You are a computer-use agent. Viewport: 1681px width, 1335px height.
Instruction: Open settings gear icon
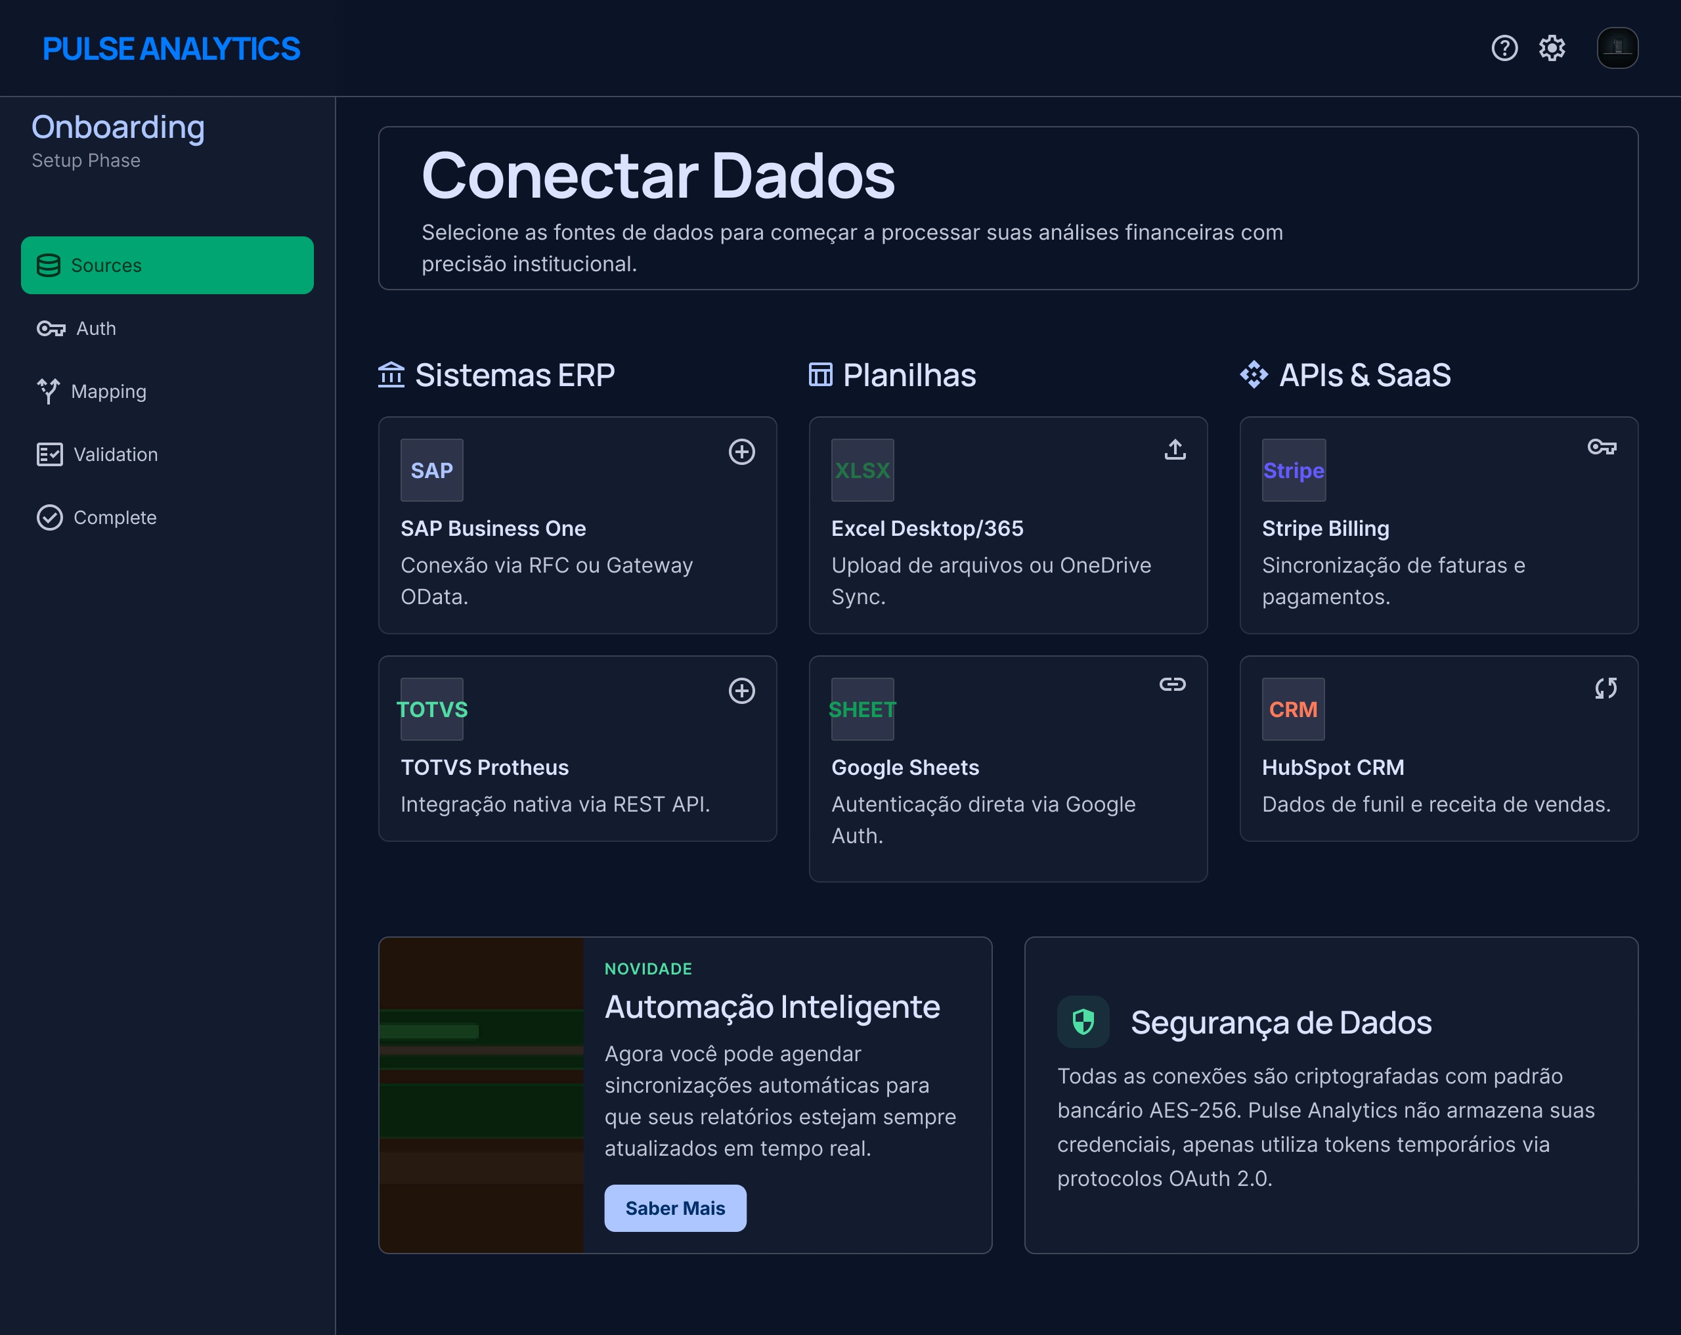[x=1552, y=49]
